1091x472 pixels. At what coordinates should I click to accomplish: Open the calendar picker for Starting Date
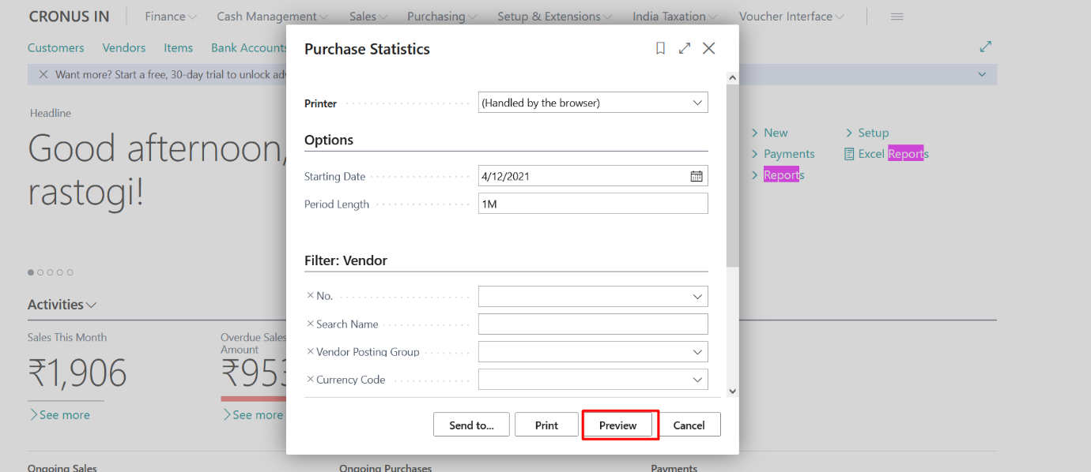click(697, 175)
